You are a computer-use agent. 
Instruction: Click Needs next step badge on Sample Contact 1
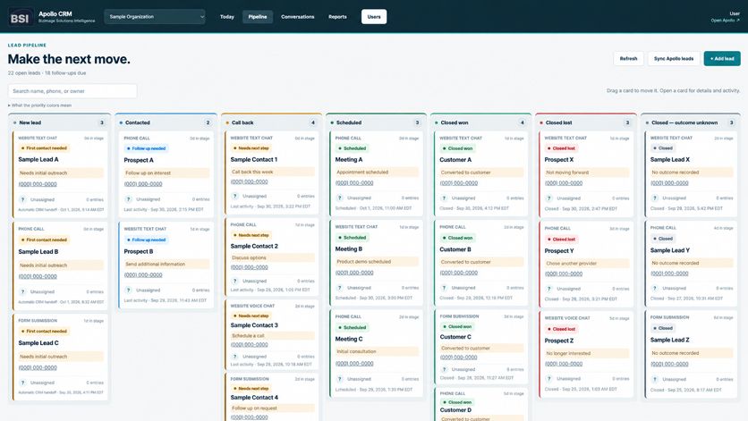251,148
